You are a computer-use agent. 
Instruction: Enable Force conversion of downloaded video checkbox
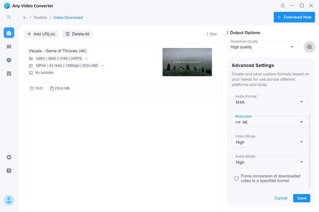pos(236,179)
